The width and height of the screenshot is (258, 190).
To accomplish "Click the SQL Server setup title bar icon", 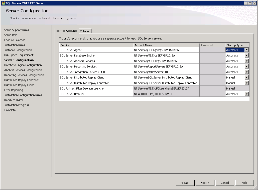I will tap(3, 3).
